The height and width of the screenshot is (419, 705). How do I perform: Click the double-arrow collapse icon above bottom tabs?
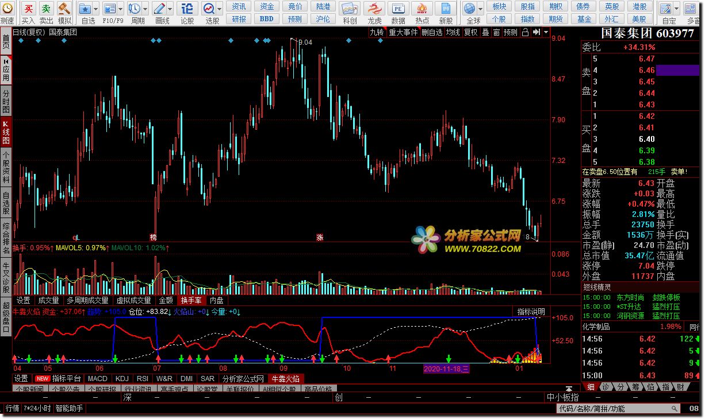[x=569, y=389]
